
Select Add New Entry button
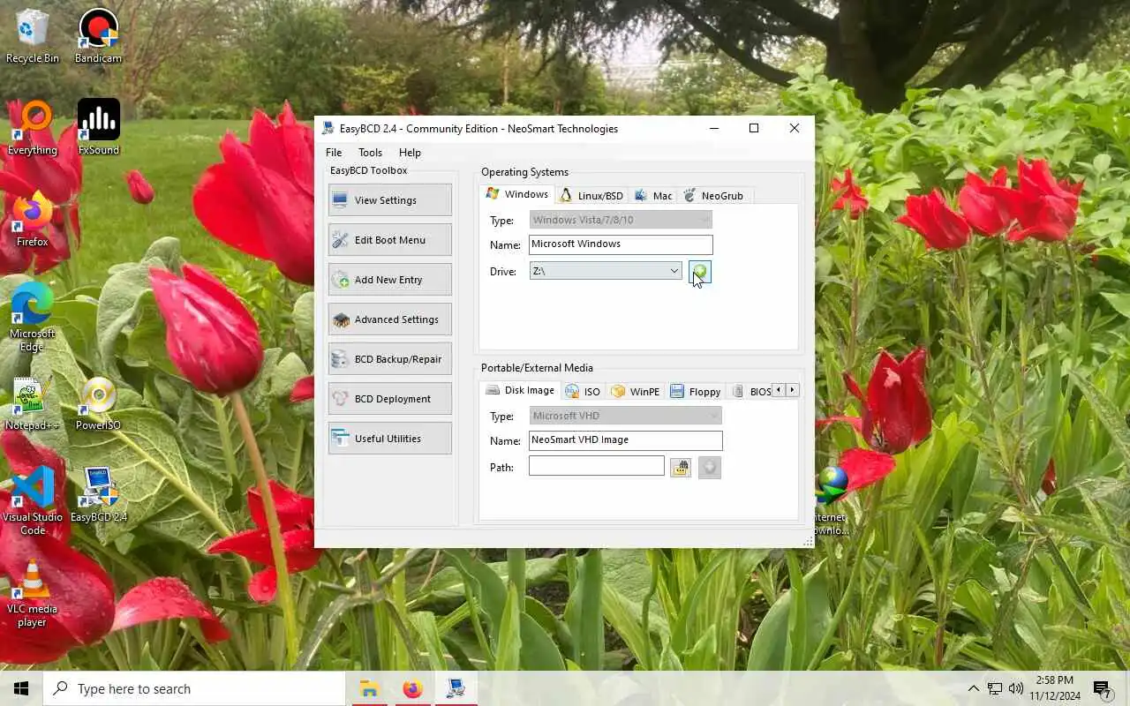coord(390,280)
